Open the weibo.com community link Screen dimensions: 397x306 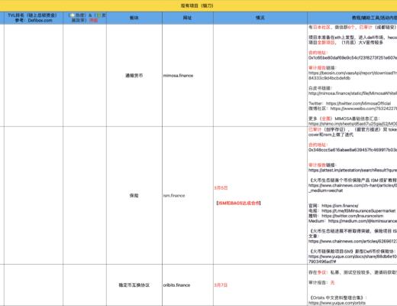pos(363,109)
